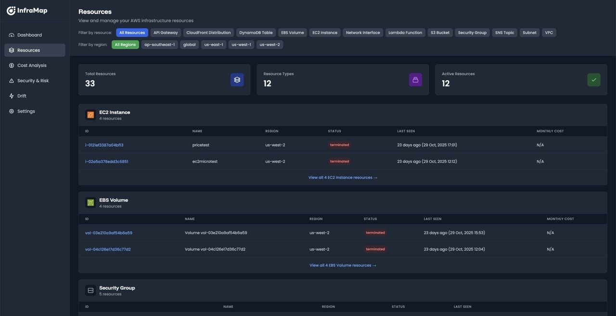Viewport: 616px width, 316px height.
Task: Select the All Regions filter
Action: tap(125, 45)
